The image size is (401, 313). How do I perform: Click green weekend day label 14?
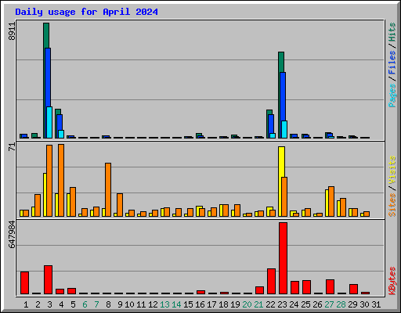point(176,304)
